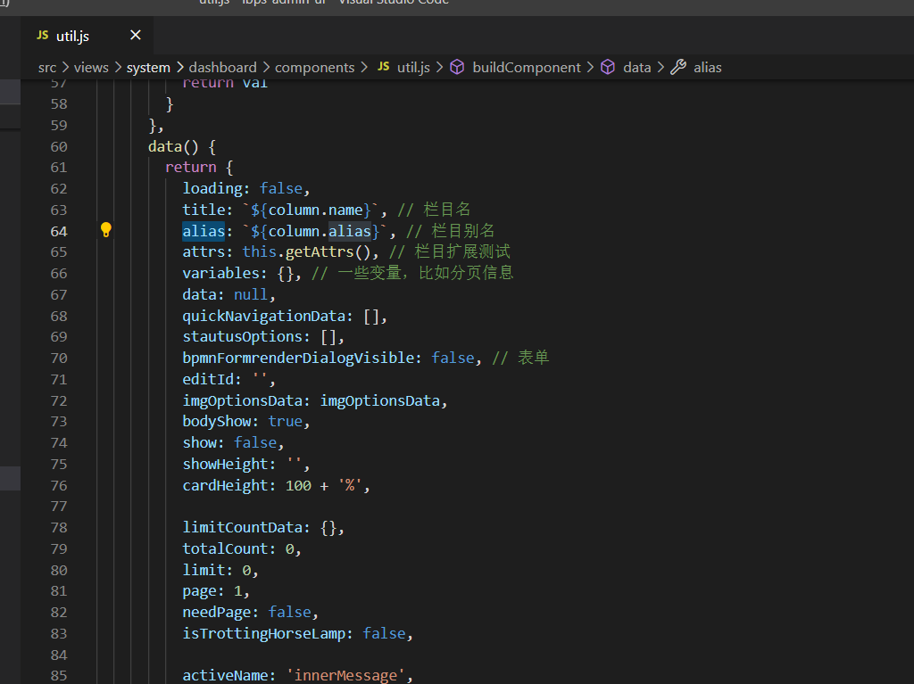Close the util.js editor tab
This screenshot has width=914, height=684.
(136, 36)
